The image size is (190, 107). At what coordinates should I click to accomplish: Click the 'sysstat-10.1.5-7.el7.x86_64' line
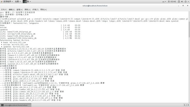click(29, 64)
